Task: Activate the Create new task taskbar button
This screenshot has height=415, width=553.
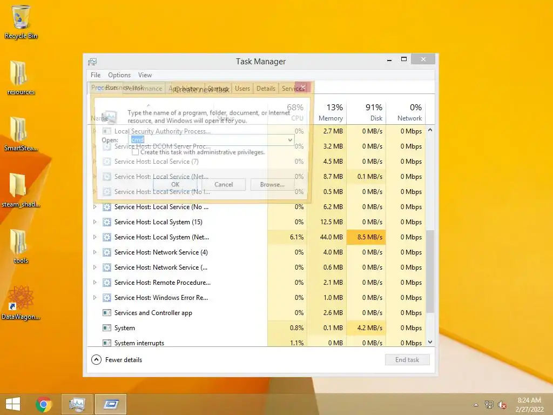Action: (x=111, y=404)
